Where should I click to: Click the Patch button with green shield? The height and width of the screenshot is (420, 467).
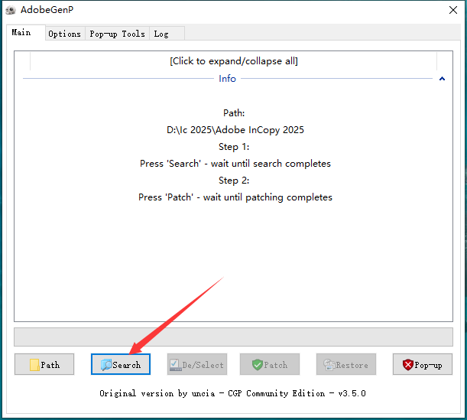tap(269, 365)
